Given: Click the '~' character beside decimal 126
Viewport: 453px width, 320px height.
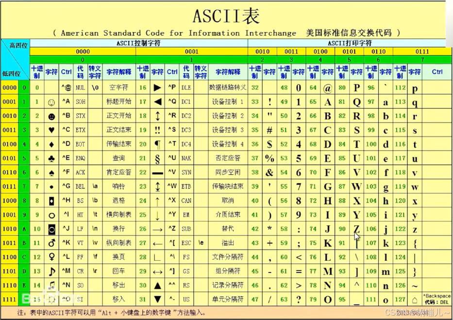Looking at the screenshot, I should (415, 286).
